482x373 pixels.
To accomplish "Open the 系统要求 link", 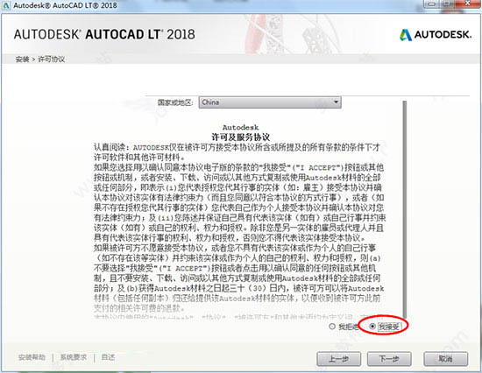I will (73, 357).
